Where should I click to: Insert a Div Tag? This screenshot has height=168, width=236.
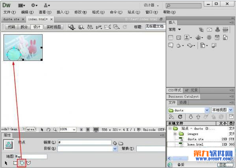178,38
